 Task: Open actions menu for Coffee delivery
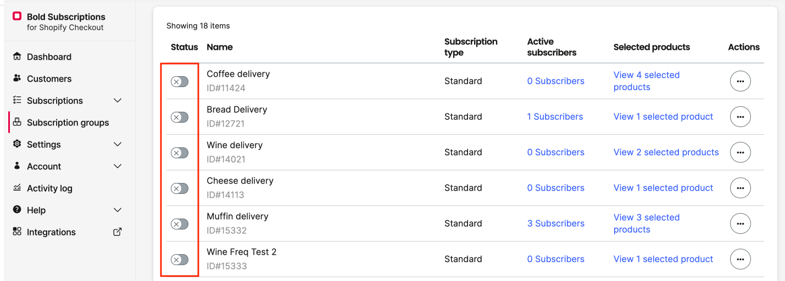pyautogui.click(x=740, y=81)
